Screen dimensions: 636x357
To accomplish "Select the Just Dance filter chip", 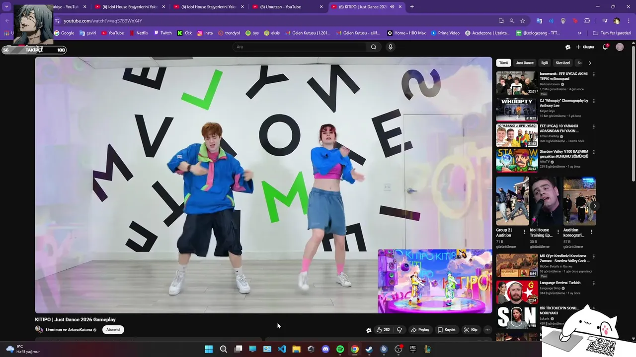I will point(525,63).
